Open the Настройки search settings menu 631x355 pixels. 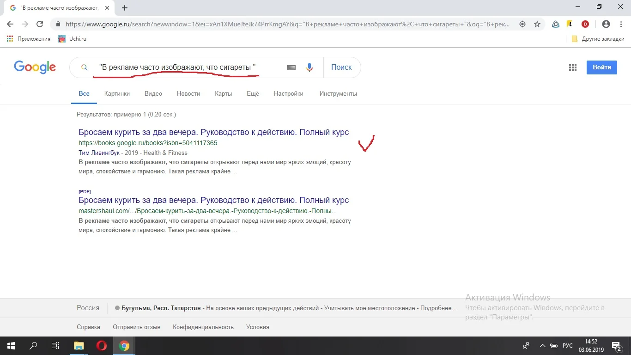[289, 93]
